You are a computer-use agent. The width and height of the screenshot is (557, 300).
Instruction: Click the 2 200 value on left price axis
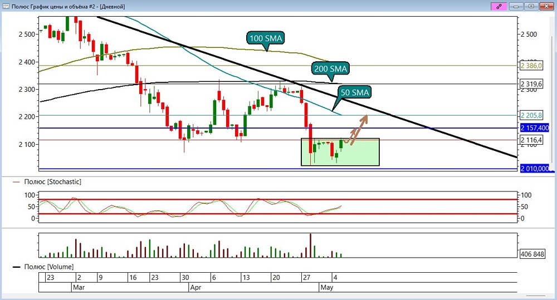(27, 117)
